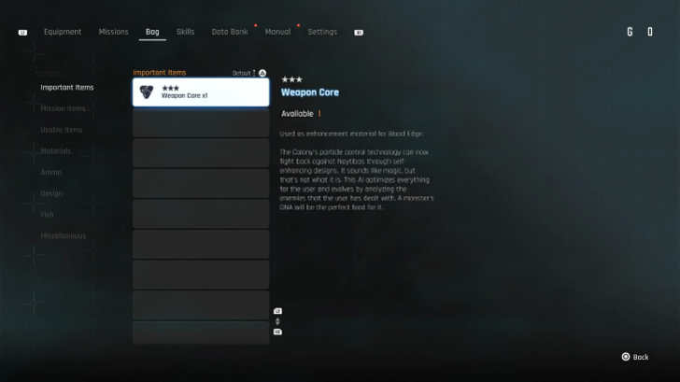Screen dimensions: 680x382
Task: Open the Settings tab
Action: 322,32
